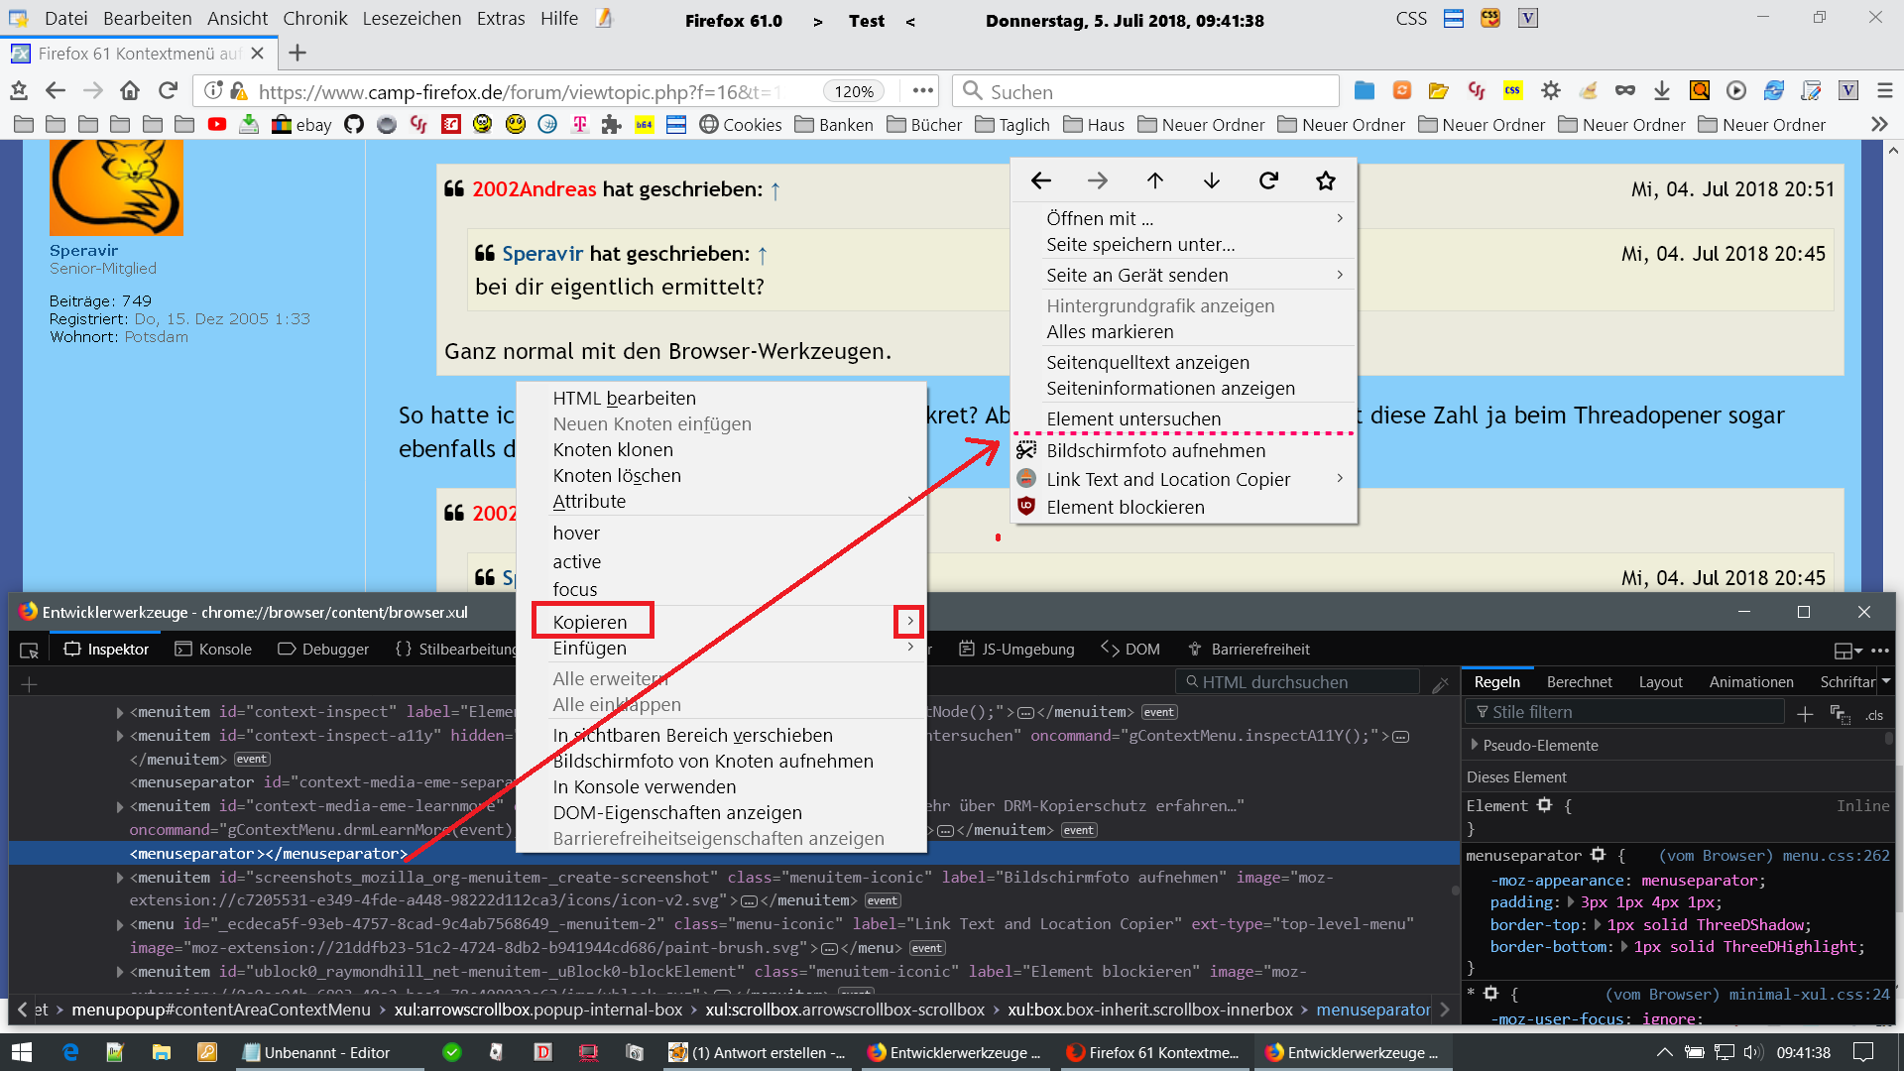
Task: Click the HTML durchsuchen search field
Action: coord(1299,682)
